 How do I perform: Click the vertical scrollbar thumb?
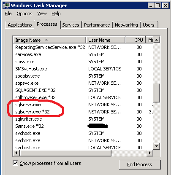click(x=157, y=93)
